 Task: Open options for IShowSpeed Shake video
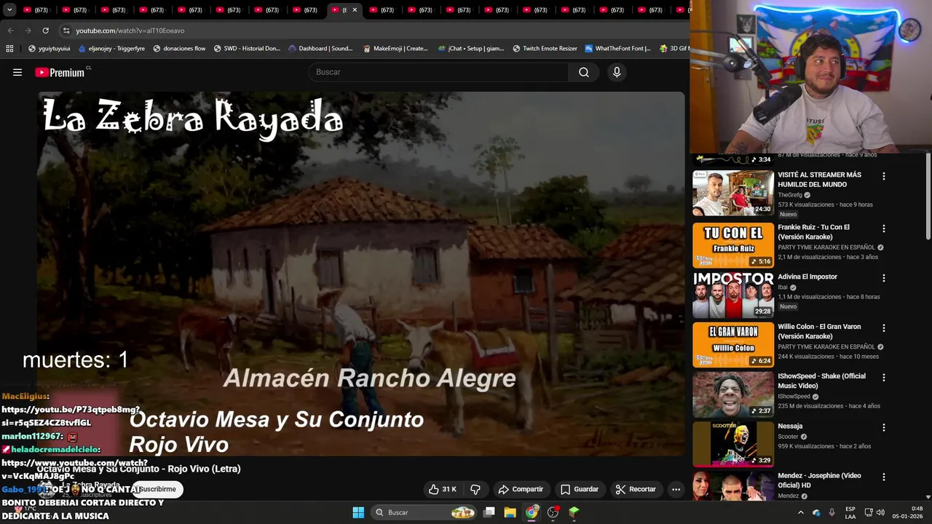click(x=884, y=378)
